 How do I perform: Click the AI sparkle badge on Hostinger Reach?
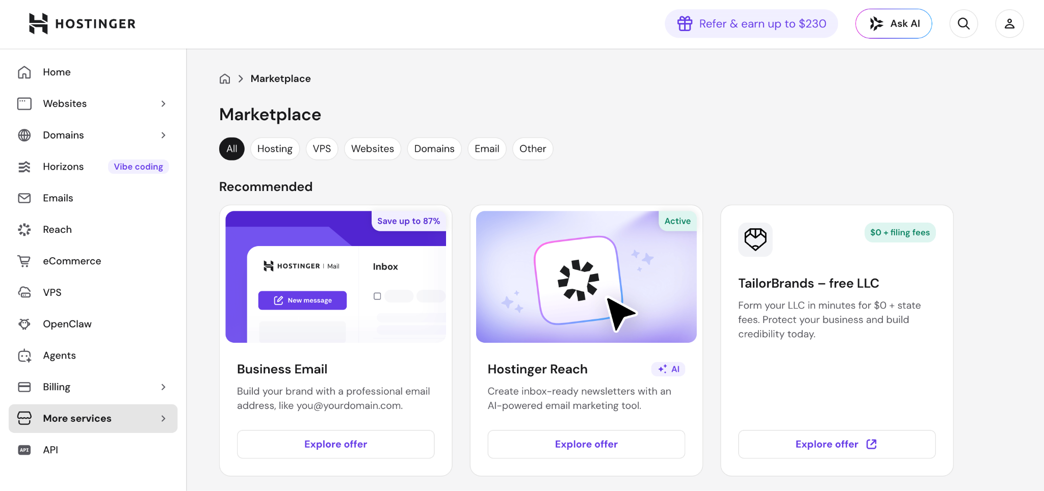(668, 369)
